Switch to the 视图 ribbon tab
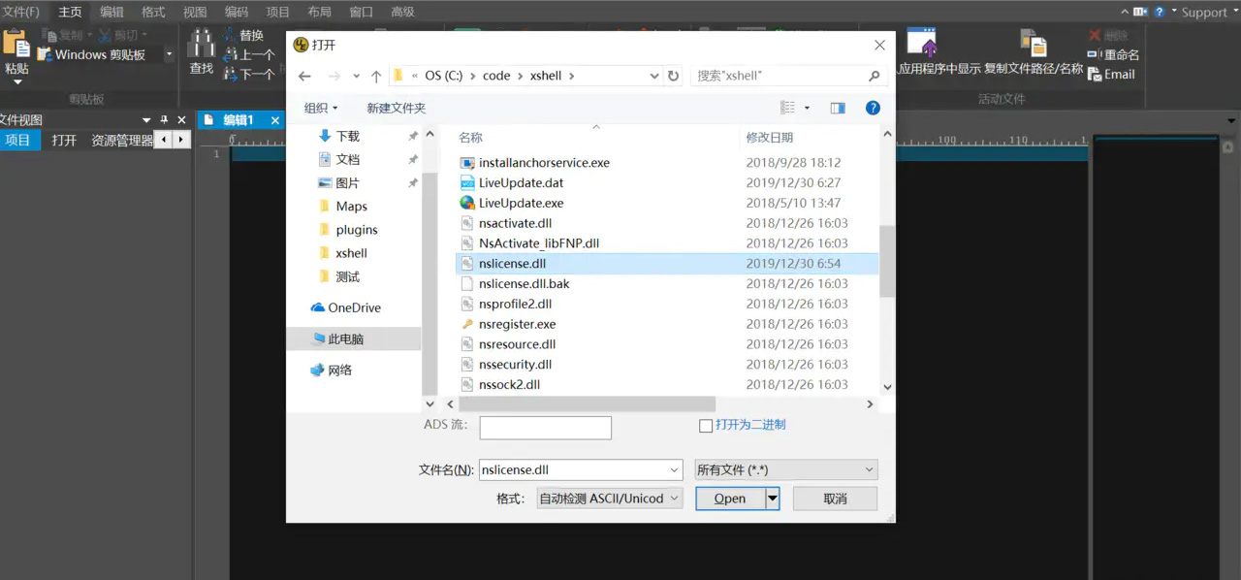 click(195, 12)
